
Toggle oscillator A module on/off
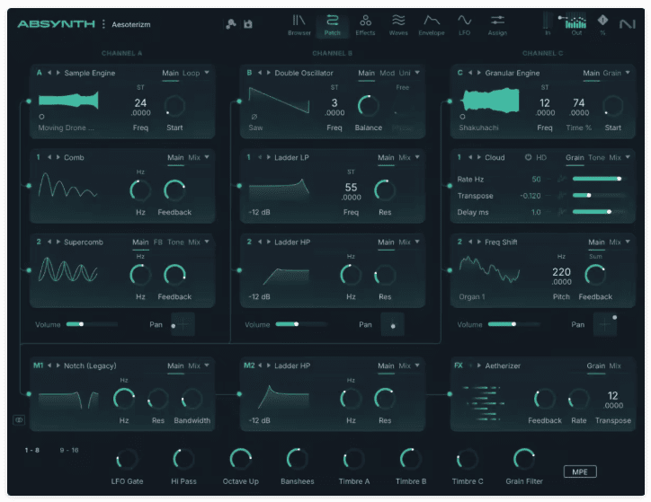coord(39,73)
